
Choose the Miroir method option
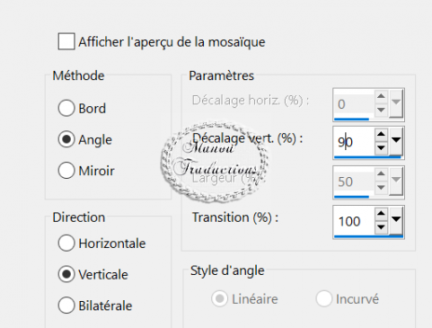tap(66, 171)
